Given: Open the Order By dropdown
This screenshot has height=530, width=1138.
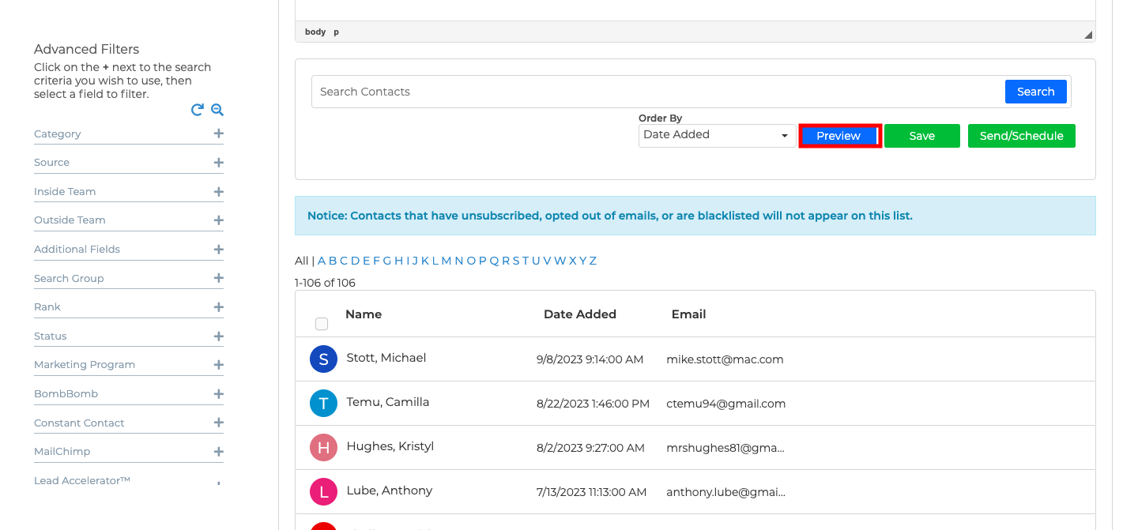Looking at the screenshot, I should point(717,135).
